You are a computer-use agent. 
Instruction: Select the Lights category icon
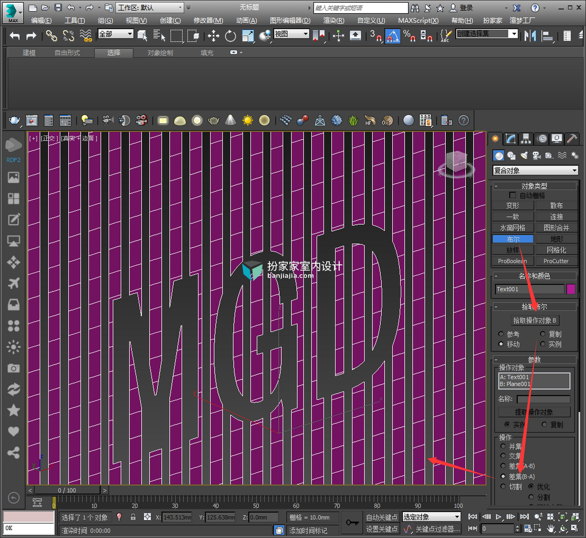(524, 156)
